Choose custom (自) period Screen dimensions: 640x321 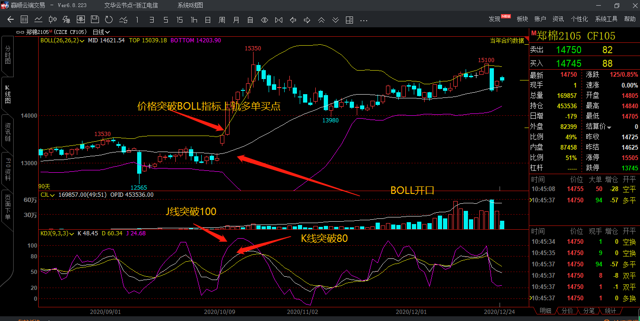[250, 20]
